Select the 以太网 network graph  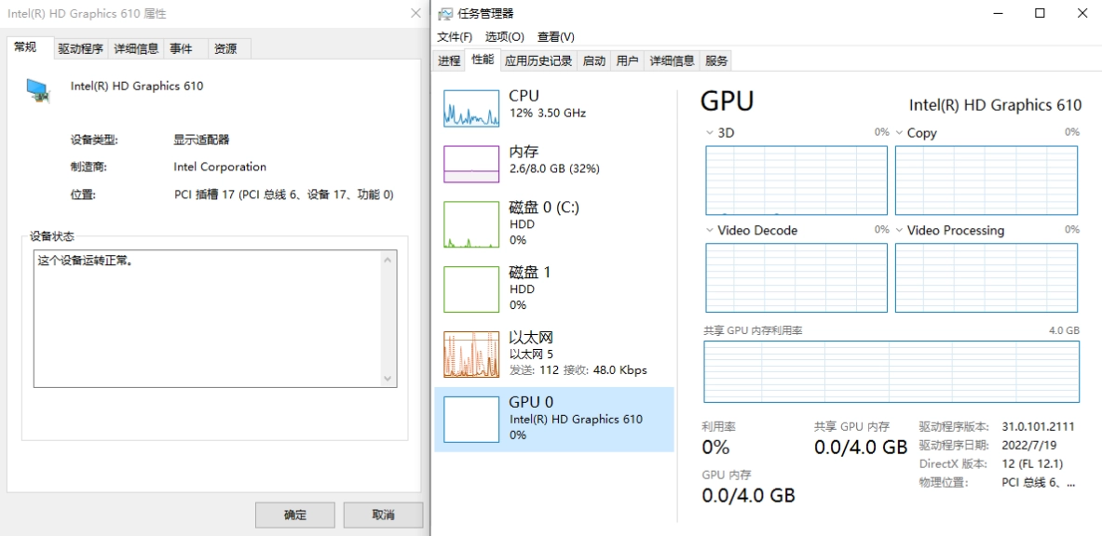[471, 355]
